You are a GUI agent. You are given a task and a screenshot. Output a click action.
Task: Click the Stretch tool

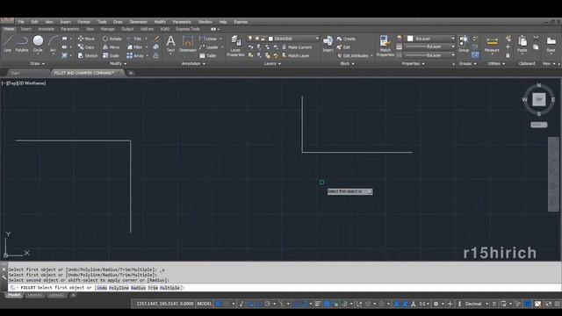88,56
